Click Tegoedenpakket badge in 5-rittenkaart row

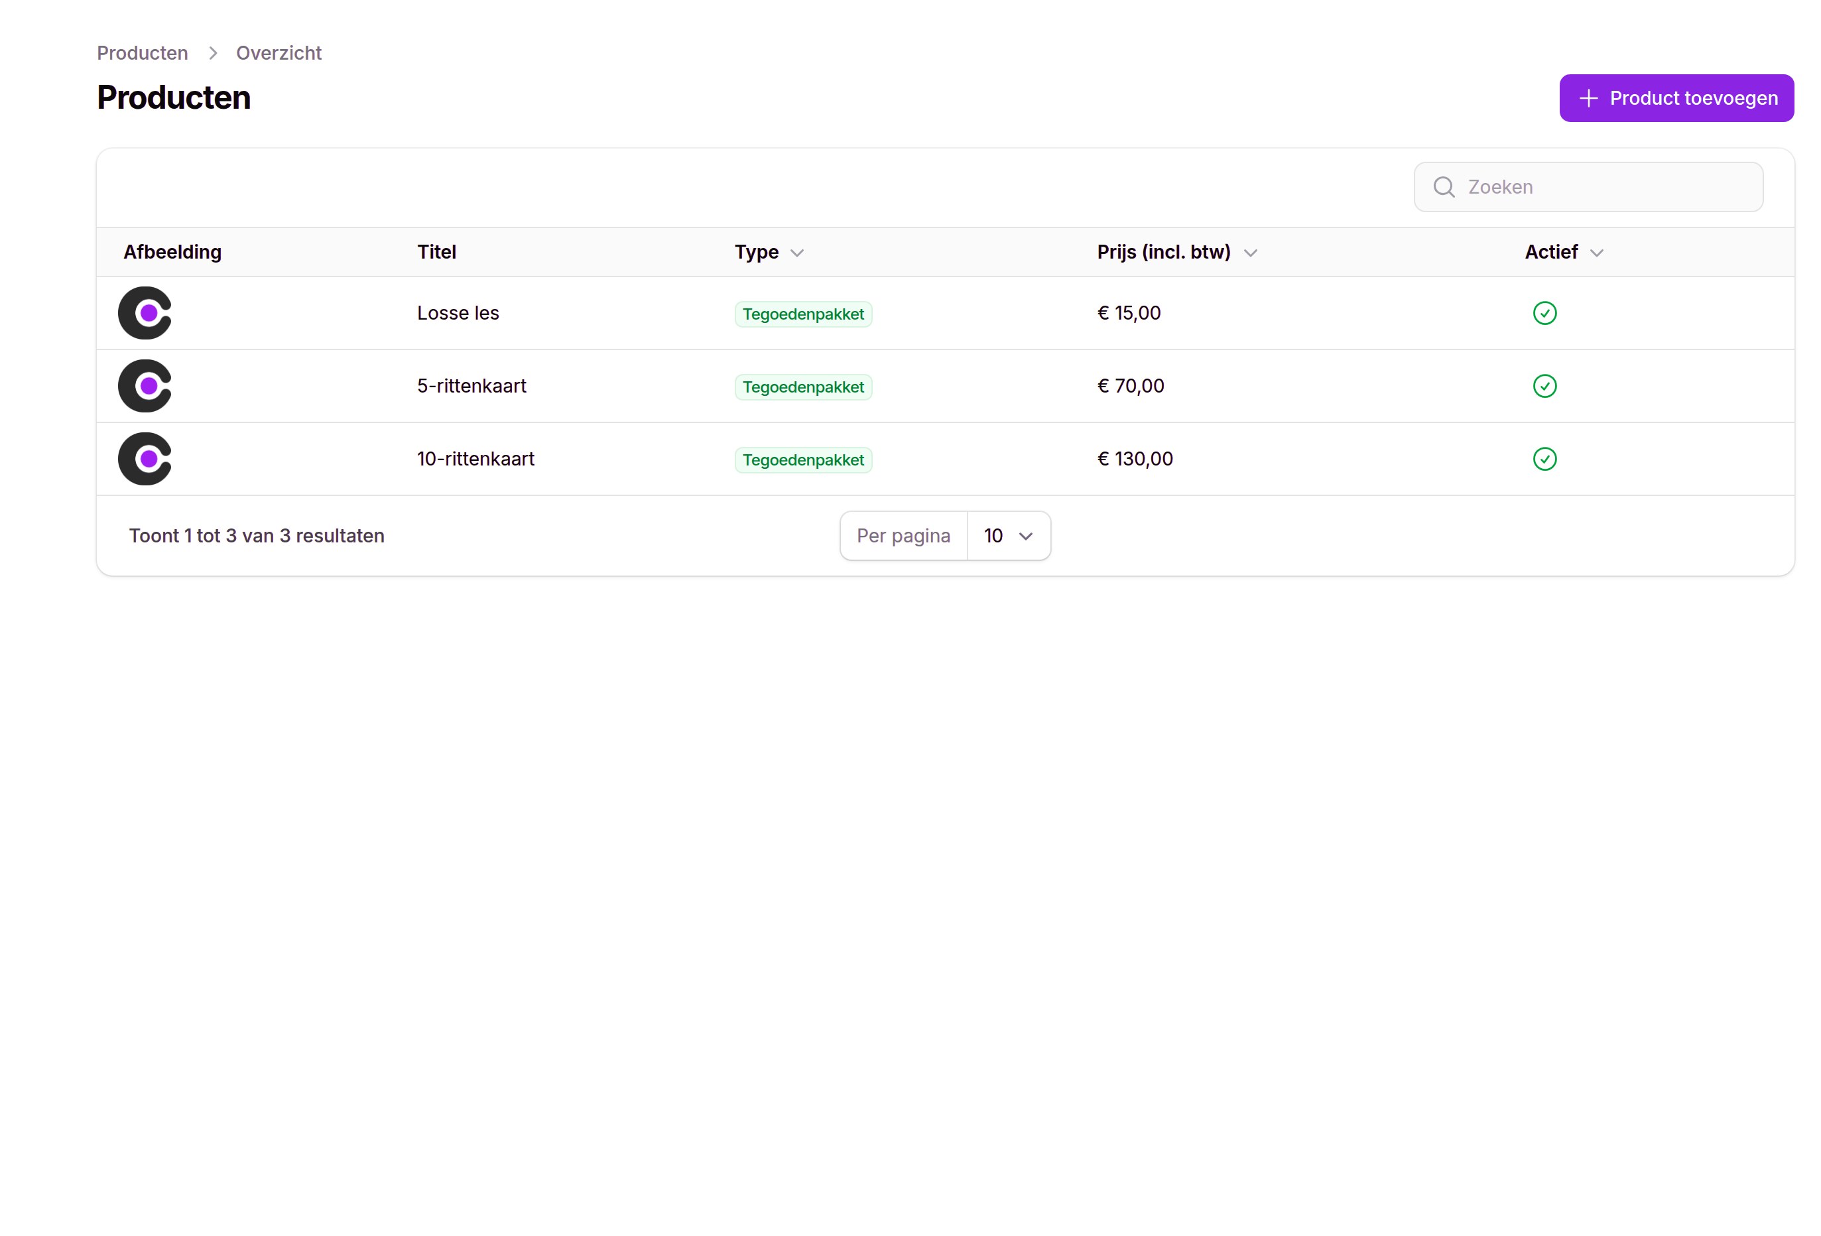[803, 387]
